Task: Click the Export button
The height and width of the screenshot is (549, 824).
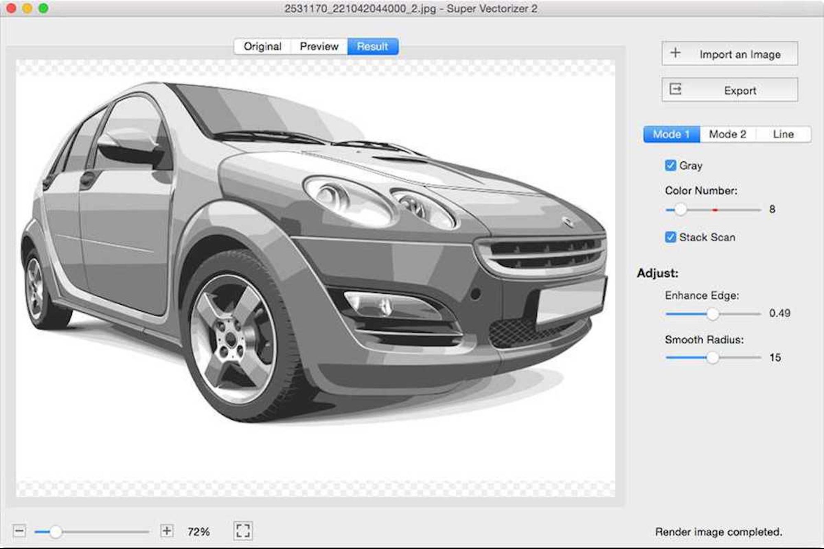Action: click(729, 90)
